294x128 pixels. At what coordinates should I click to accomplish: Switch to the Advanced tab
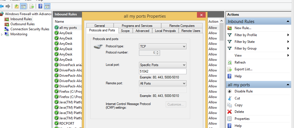(x=142, y=31)
